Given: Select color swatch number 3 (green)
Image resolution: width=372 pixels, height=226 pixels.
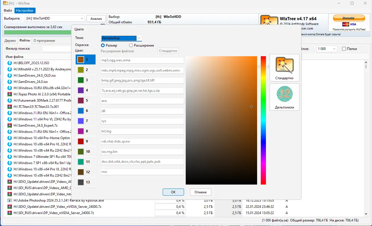Looking at the screenshot, I should pos(81,80).
